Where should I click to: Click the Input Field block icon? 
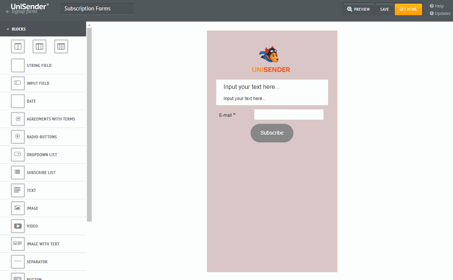(x=18, y=83)
